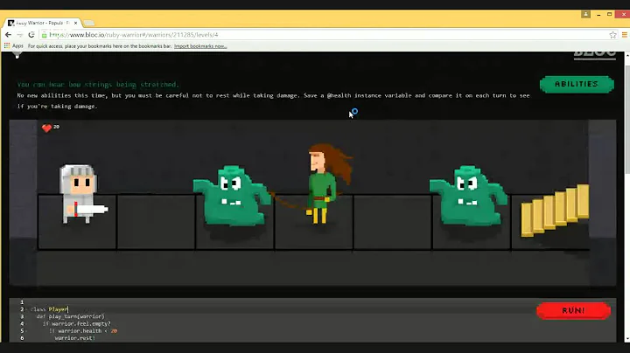Open the Chrome menu icon
The height and width of the screenshot is (353, 630).
click(x=625, y=35)
